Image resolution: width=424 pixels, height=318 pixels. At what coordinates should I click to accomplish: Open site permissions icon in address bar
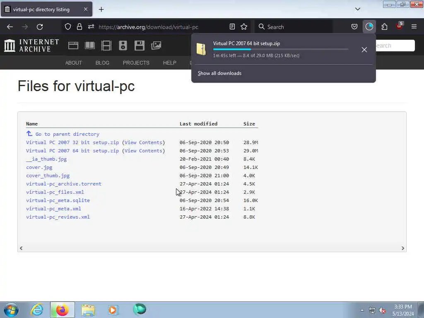click(x=91, y=26)
